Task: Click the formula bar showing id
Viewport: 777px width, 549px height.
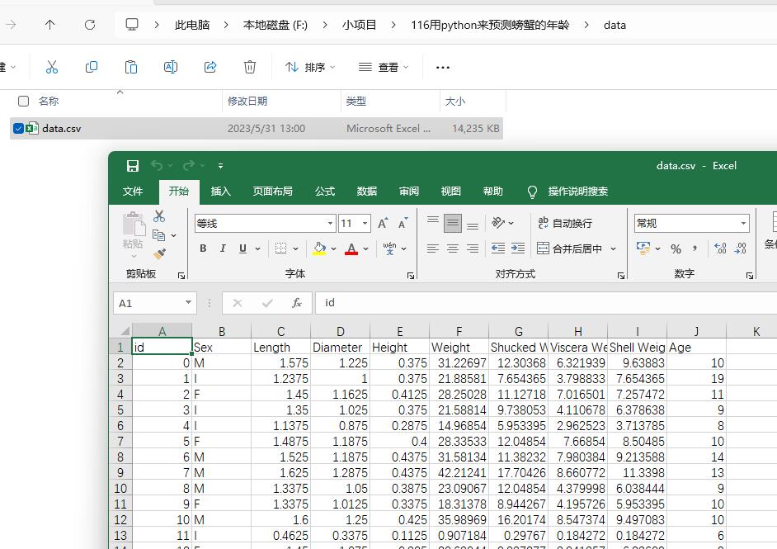Action: [x=545, y=302]
